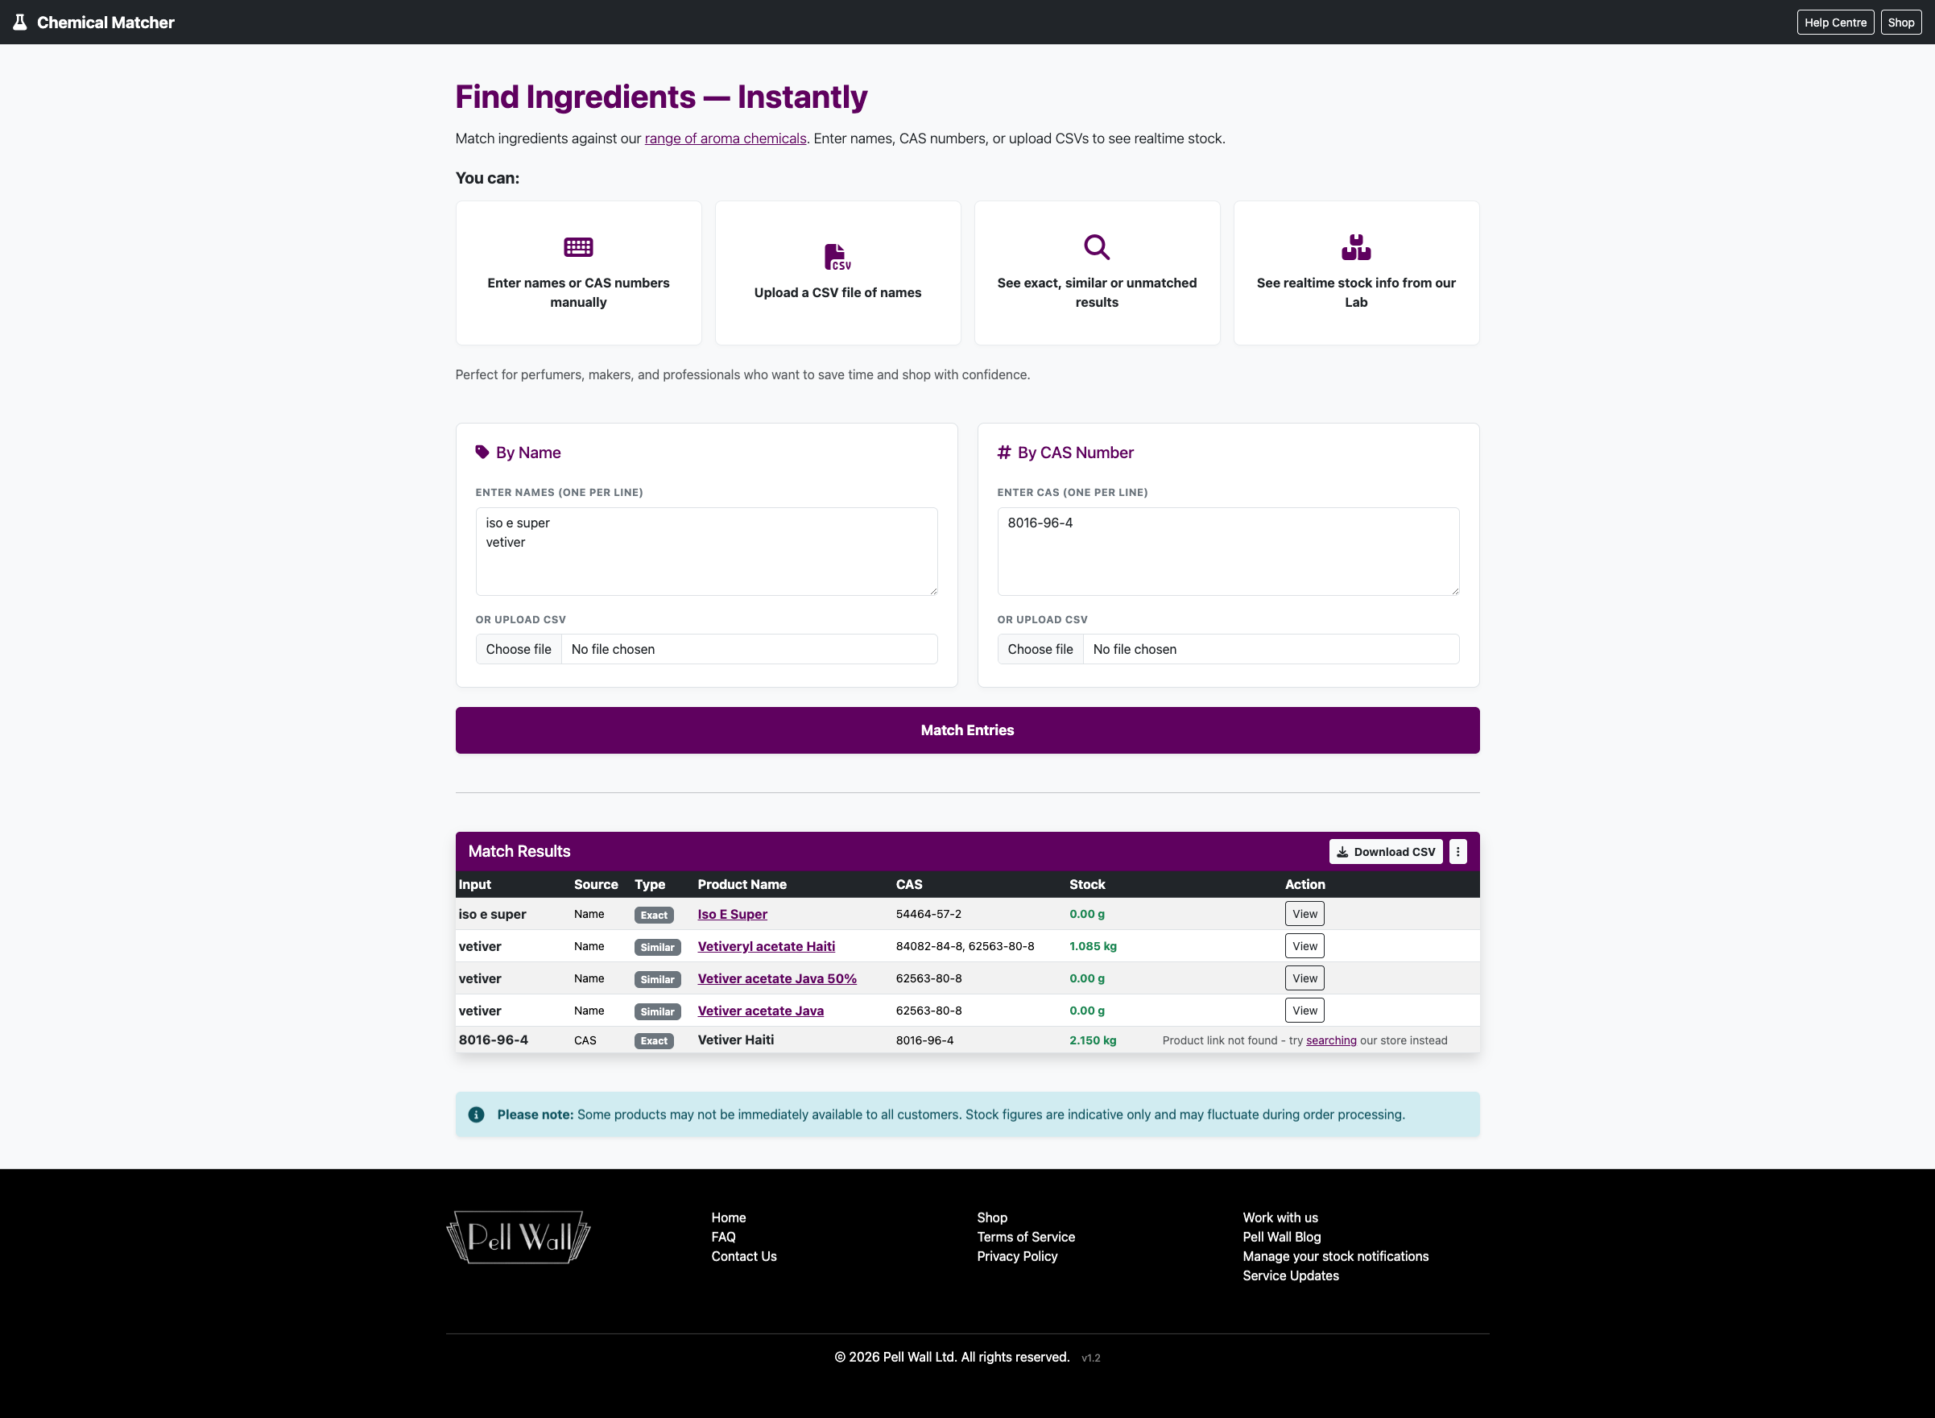Click the Source column header
Image resolution: width=1935 pixels, height=1418 pixels.
click(x=596, y=884)
